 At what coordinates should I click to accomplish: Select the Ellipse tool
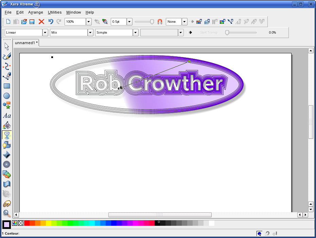(7, 96)
